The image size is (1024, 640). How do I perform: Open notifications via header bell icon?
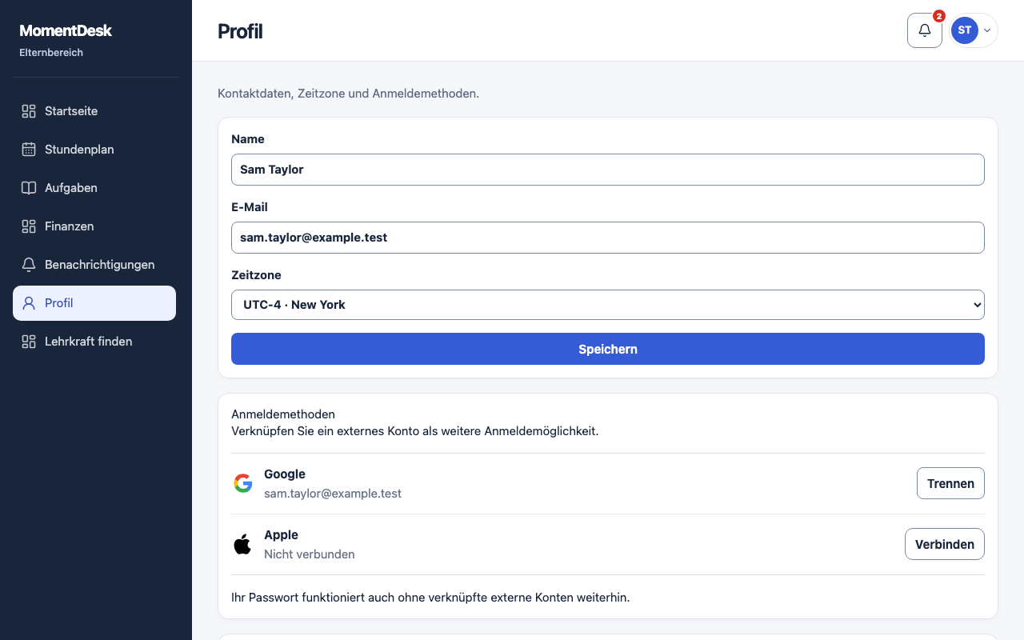pyautogui.click(x=925, y=30)
